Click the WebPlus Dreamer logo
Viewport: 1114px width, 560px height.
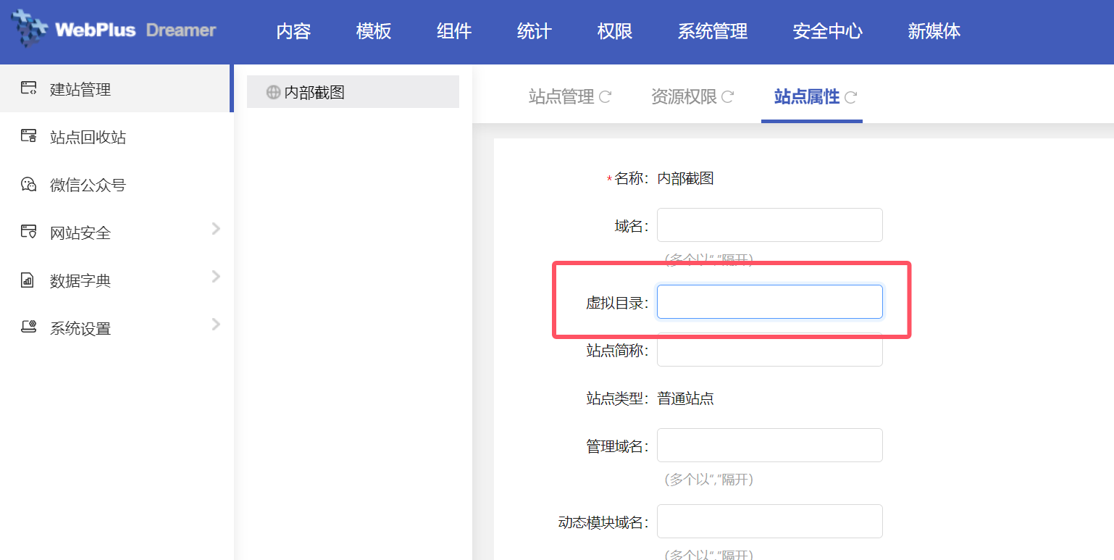coord(114,30)
